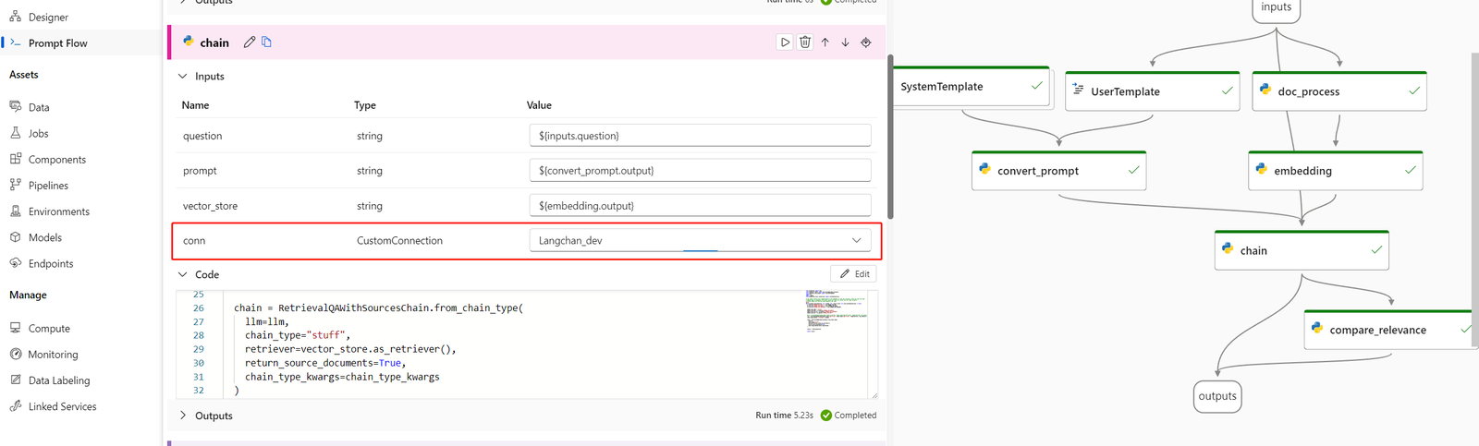This screenshot has height=446, width=1479.
Task: Click the 'conn' input name
Action: coord(194,240)
